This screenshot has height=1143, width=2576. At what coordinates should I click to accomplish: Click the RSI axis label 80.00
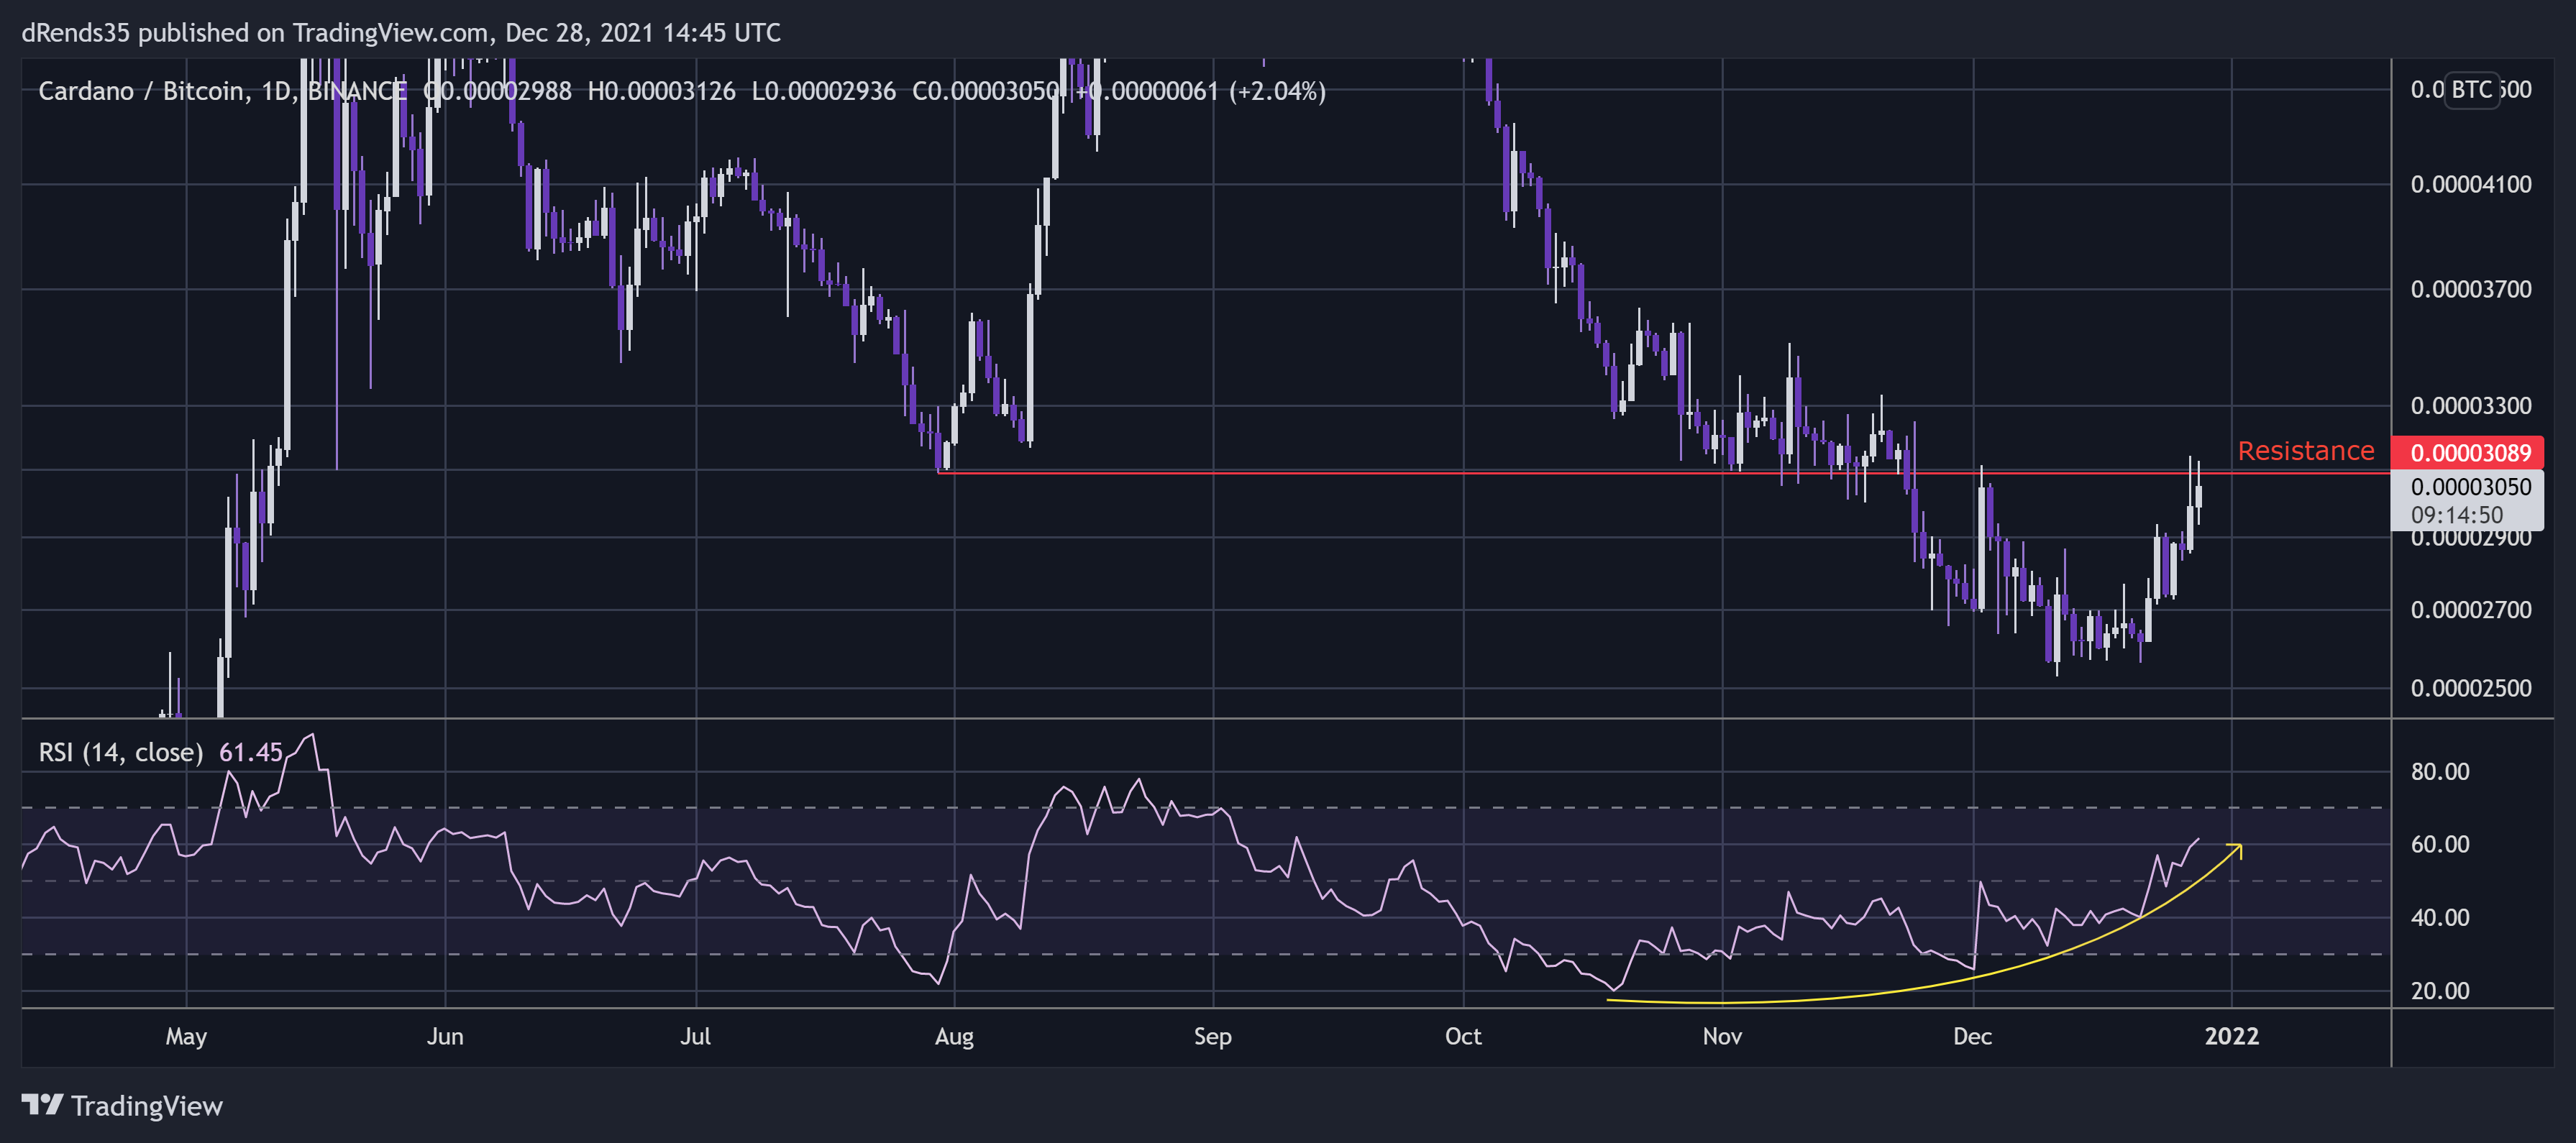2439,771
